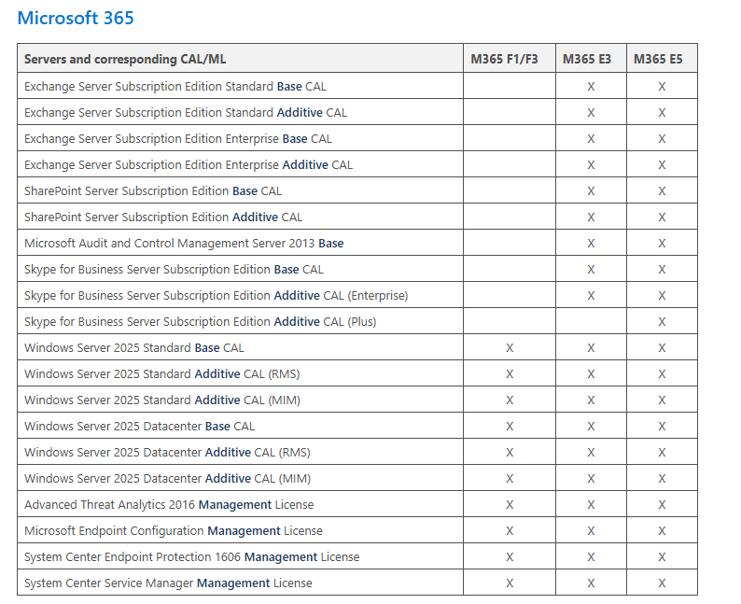
Task: Click E5 X for Standard Additive CAL (MIM)
Action: click(662, 400)
